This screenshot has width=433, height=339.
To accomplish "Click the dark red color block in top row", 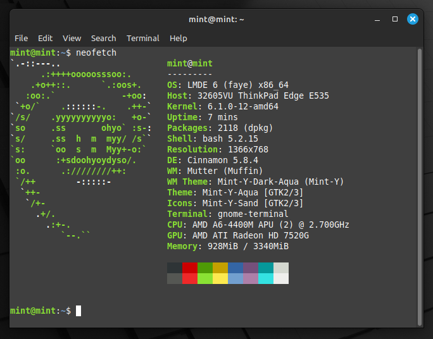I will click(190, 268).
